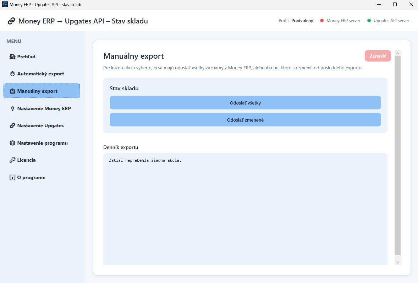Show the Licencia page

(x=42, y=160)
